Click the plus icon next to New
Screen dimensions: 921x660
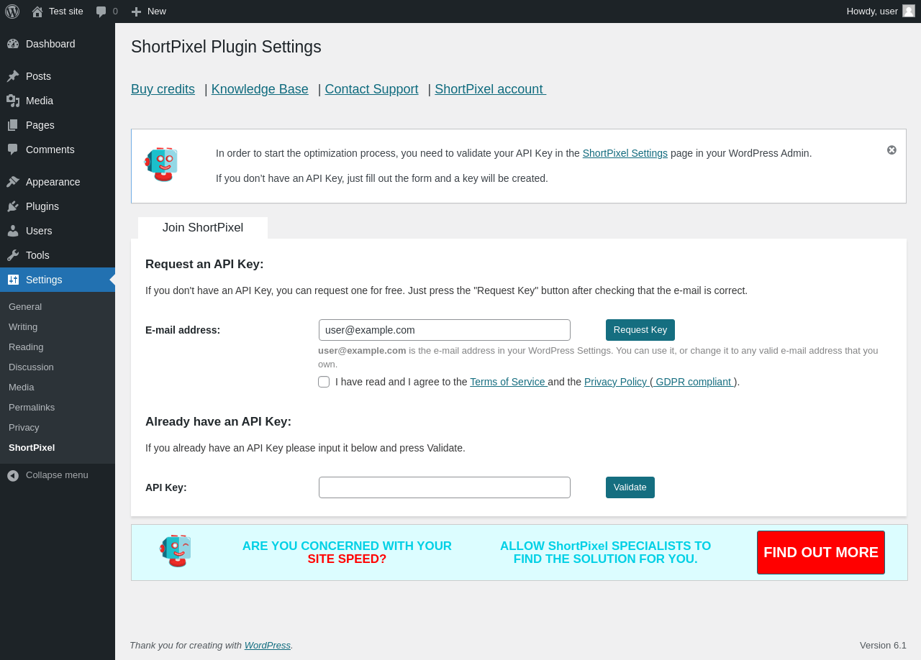[136, 12]
